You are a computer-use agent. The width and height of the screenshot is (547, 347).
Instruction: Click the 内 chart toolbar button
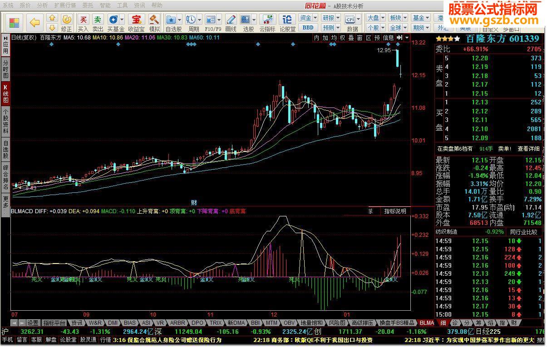tap(317, 38)
